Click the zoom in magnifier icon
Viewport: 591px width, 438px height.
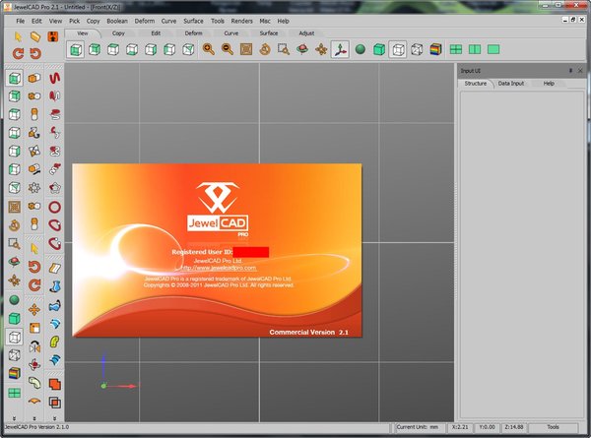pos(209,49)
